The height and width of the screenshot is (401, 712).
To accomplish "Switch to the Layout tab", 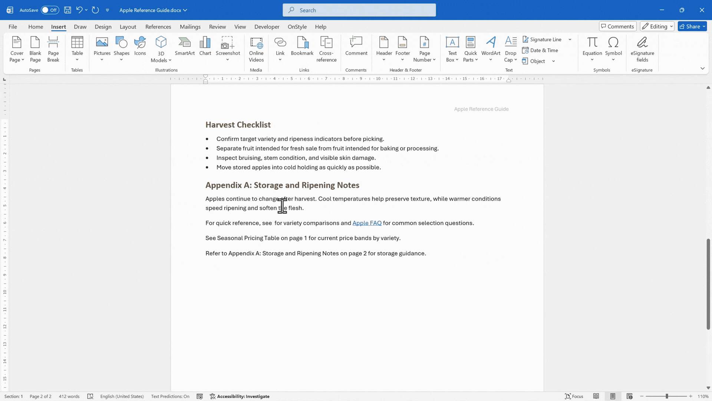I will [128, 27].
